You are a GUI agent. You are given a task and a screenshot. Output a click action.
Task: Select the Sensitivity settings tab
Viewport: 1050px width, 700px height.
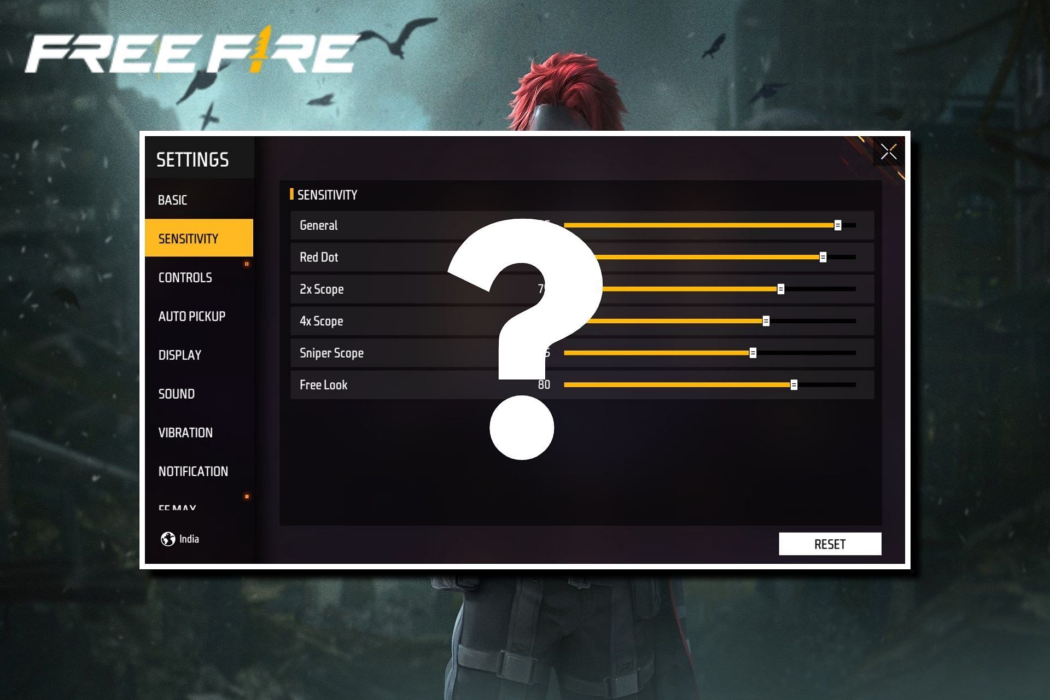199,238
